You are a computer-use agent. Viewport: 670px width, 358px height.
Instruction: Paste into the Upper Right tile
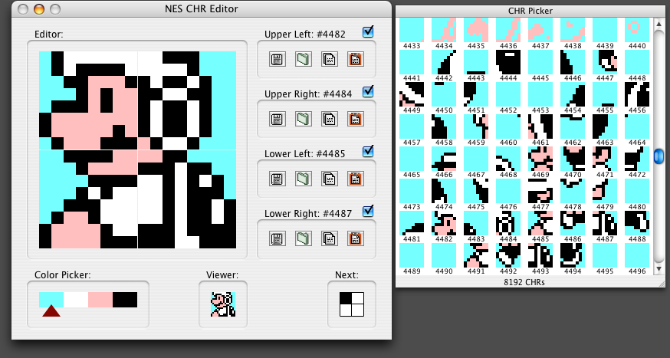pos(356,119)
